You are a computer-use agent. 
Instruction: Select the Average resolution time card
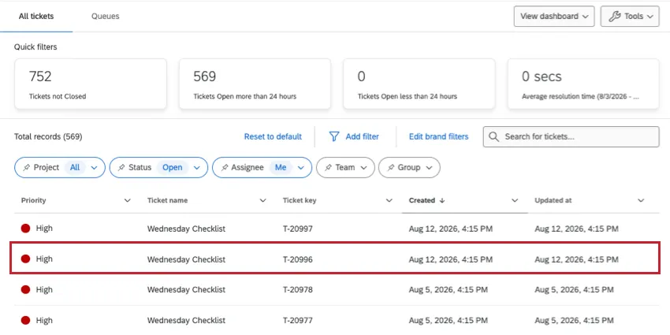(x=583, y=84)
